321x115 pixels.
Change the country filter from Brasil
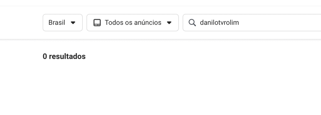coord(63,23)
